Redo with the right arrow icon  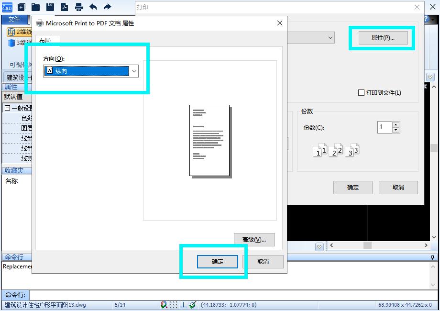click(x=108, y=7)
